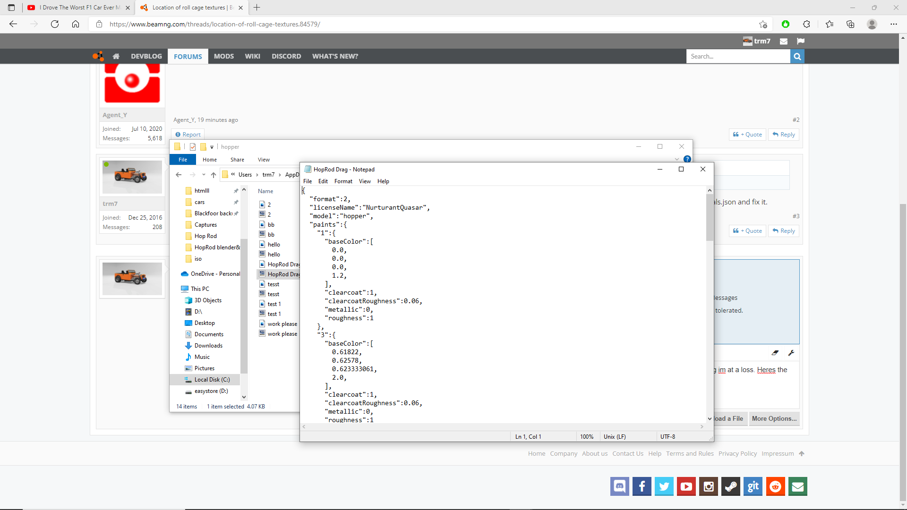Screen dimensions: 907x510
Task: Open the Notepad Help menu
Action: (383, 181)
